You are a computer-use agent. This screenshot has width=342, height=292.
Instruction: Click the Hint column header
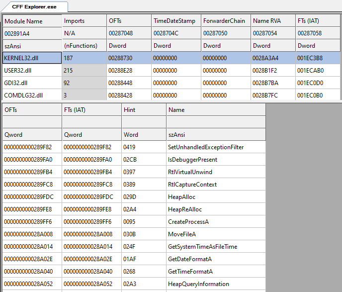(x=144, y=110)
